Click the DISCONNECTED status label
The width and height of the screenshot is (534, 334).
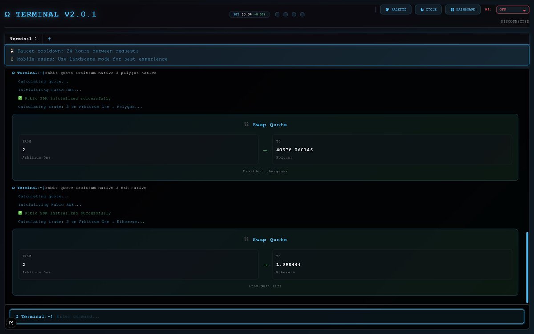point(515,21)
